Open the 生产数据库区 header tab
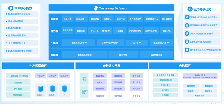 (x=38, y=66)
